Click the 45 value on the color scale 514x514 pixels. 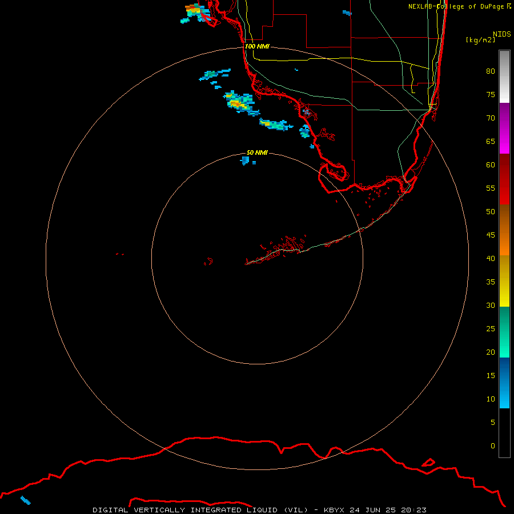pos(491,235)
